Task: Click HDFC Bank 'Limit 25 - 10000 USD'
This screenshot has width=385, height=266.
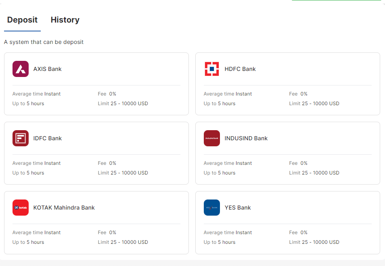Action: click(x=314, y=104)
